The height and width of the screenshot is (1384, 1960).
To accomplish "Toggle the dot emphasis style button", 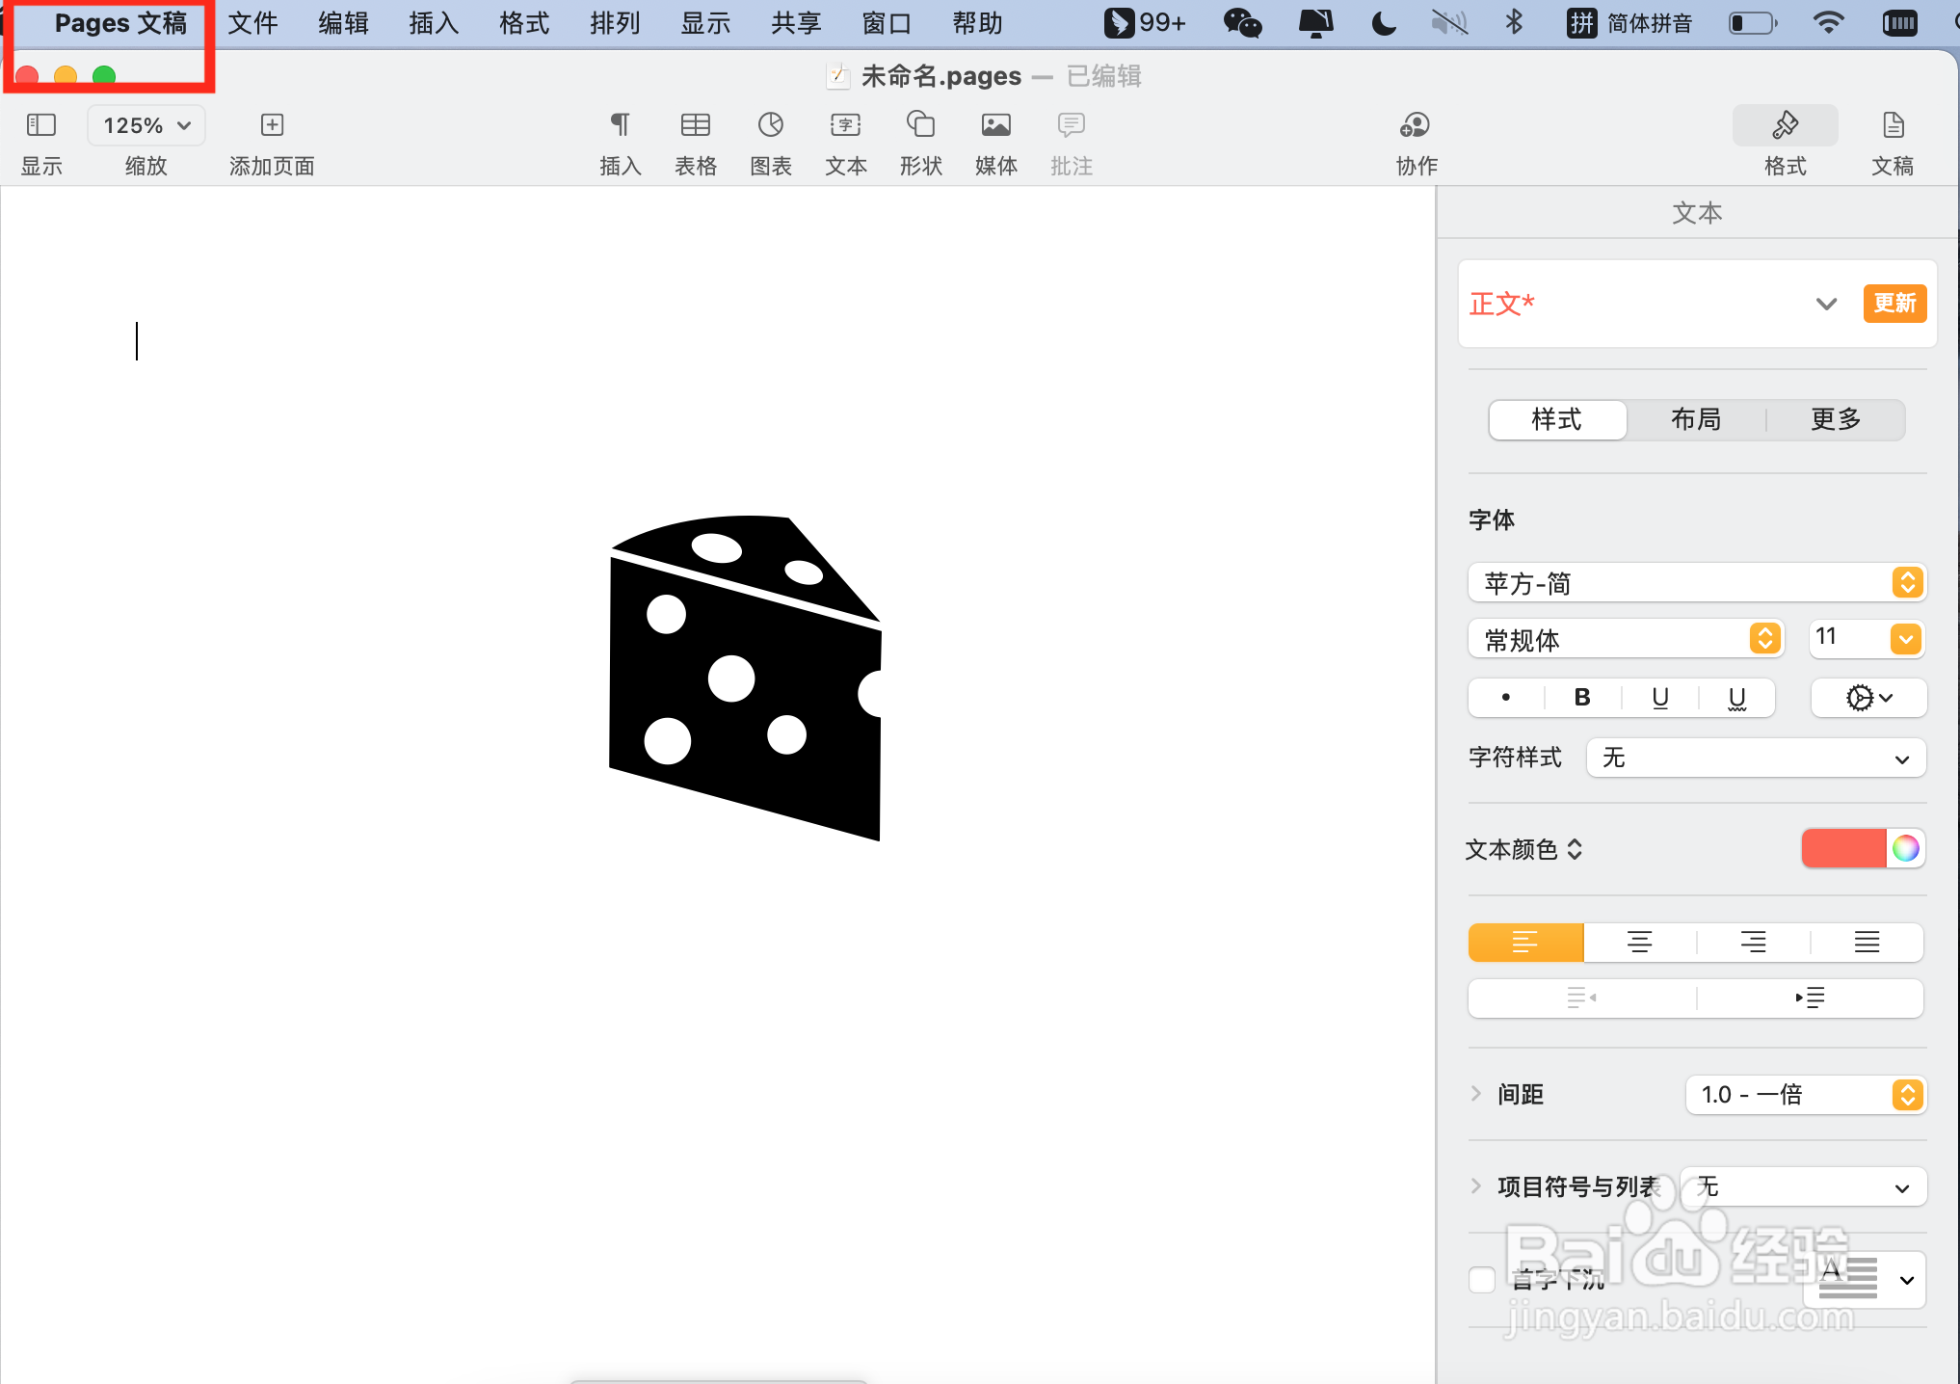I will pyautogui.click(x=1505, y=698).
